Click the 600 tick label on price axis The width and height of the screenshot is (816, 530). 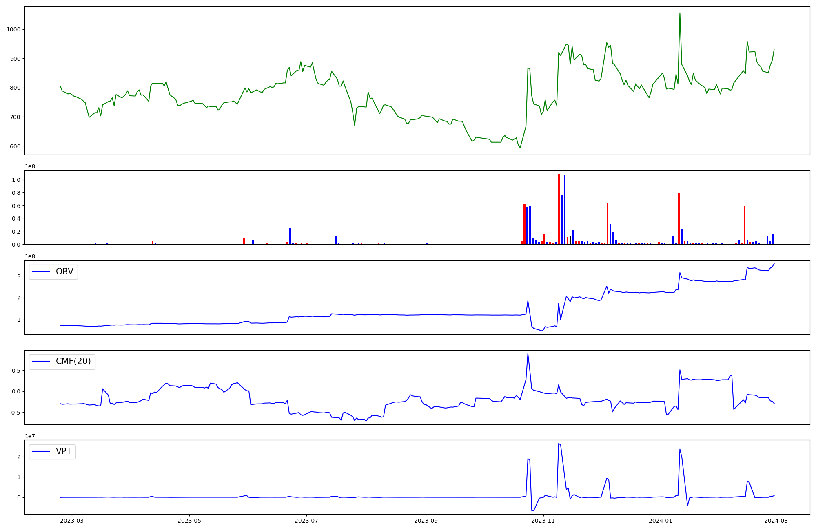point(16,146)
